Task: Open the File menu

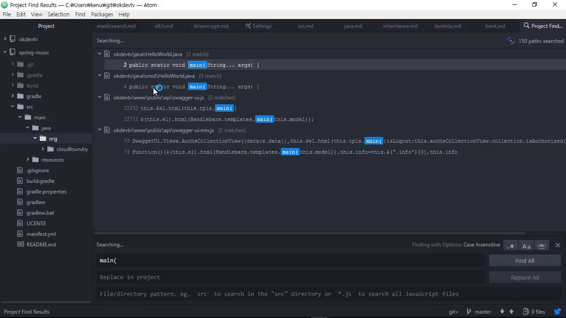Action: pyautogui.click(x=7, y=14)
